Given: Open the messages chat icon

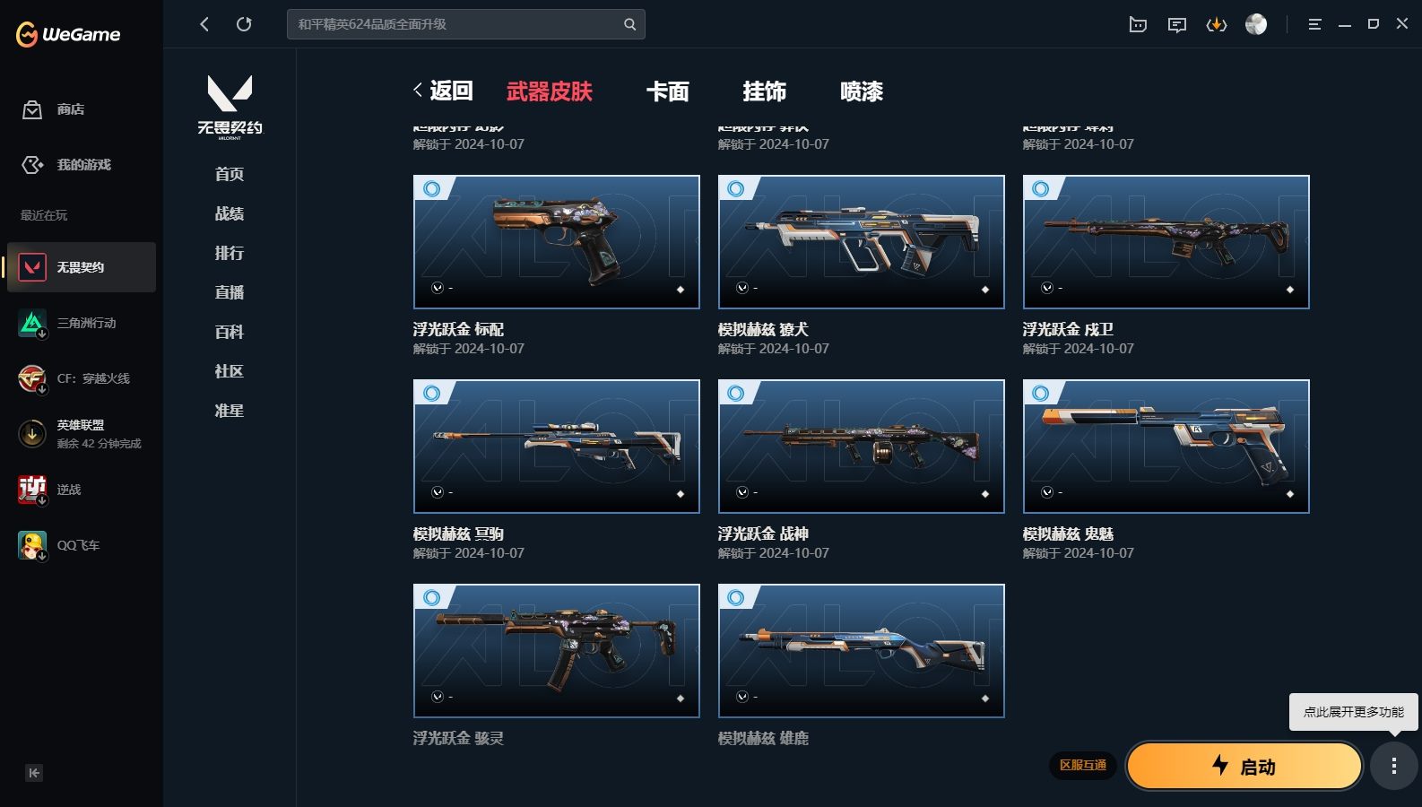Looking at the screenshot, I should (x=1177, y=25).
